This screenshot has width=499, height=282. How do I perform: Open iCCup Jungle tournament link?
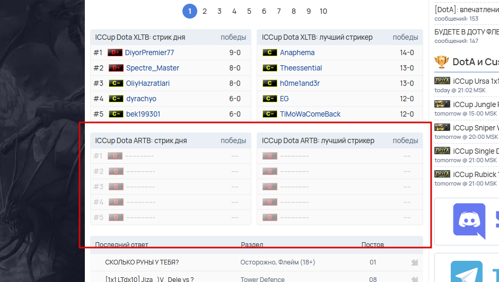(x=476, y=104)
